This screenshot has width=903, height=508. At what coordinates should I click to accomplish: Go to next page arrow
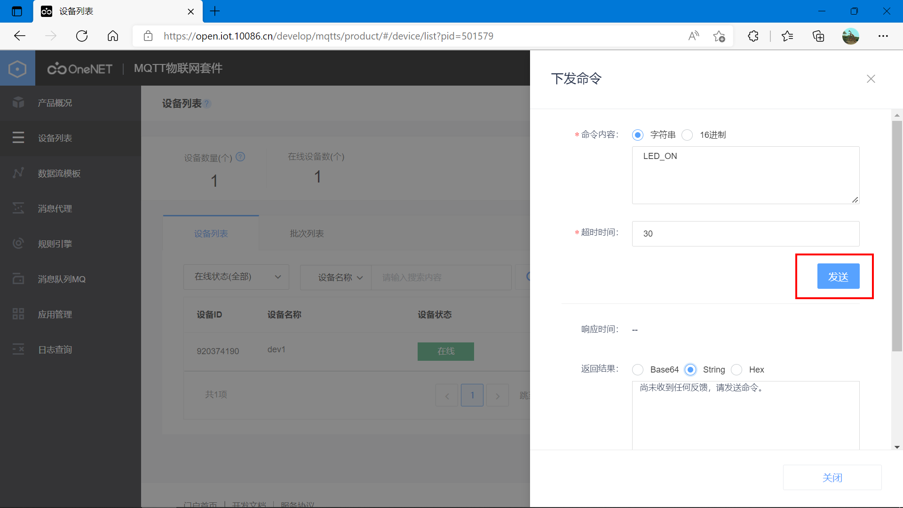click(498, 396)
